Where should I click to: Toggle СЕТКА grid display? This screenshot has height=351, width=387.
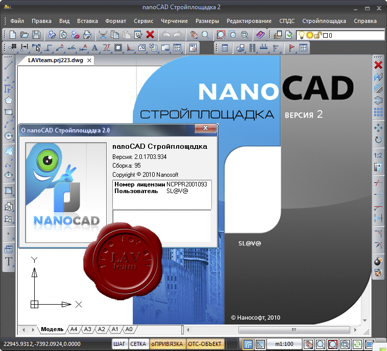point(138,344)
